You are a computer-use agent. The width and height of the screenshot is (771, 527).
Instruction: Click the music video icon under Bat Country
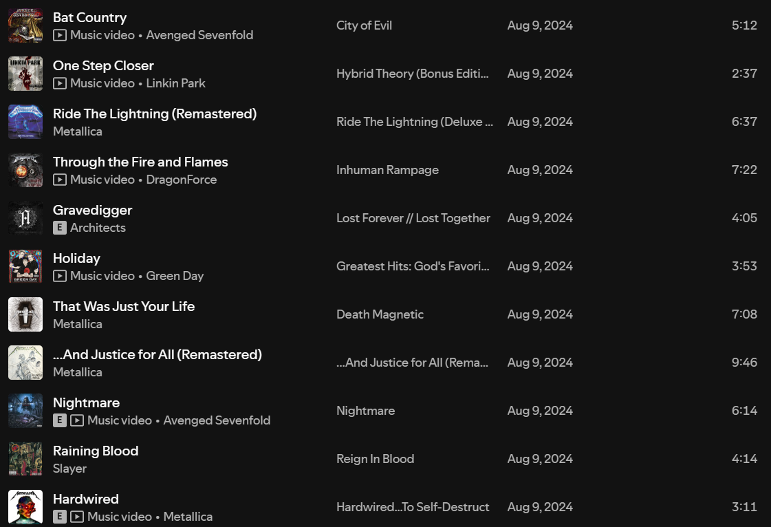coord(60,35)
